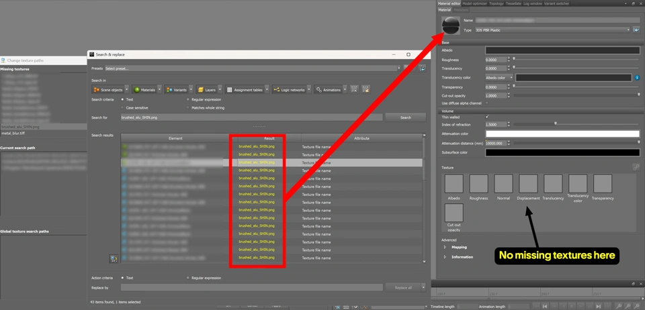Open the Layers dropdown arrow
Screen dimensions: 645x310
coord(220,89)
